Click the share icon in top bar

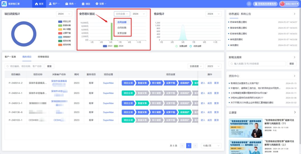[x=249, y=4]
